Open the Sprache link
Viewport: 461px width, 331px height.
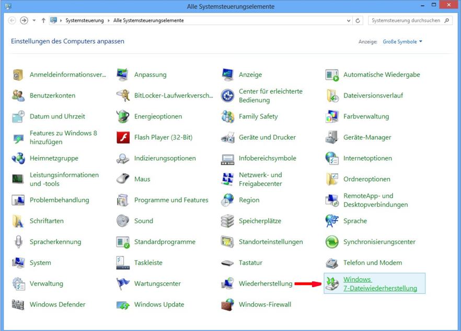[355, 221]
